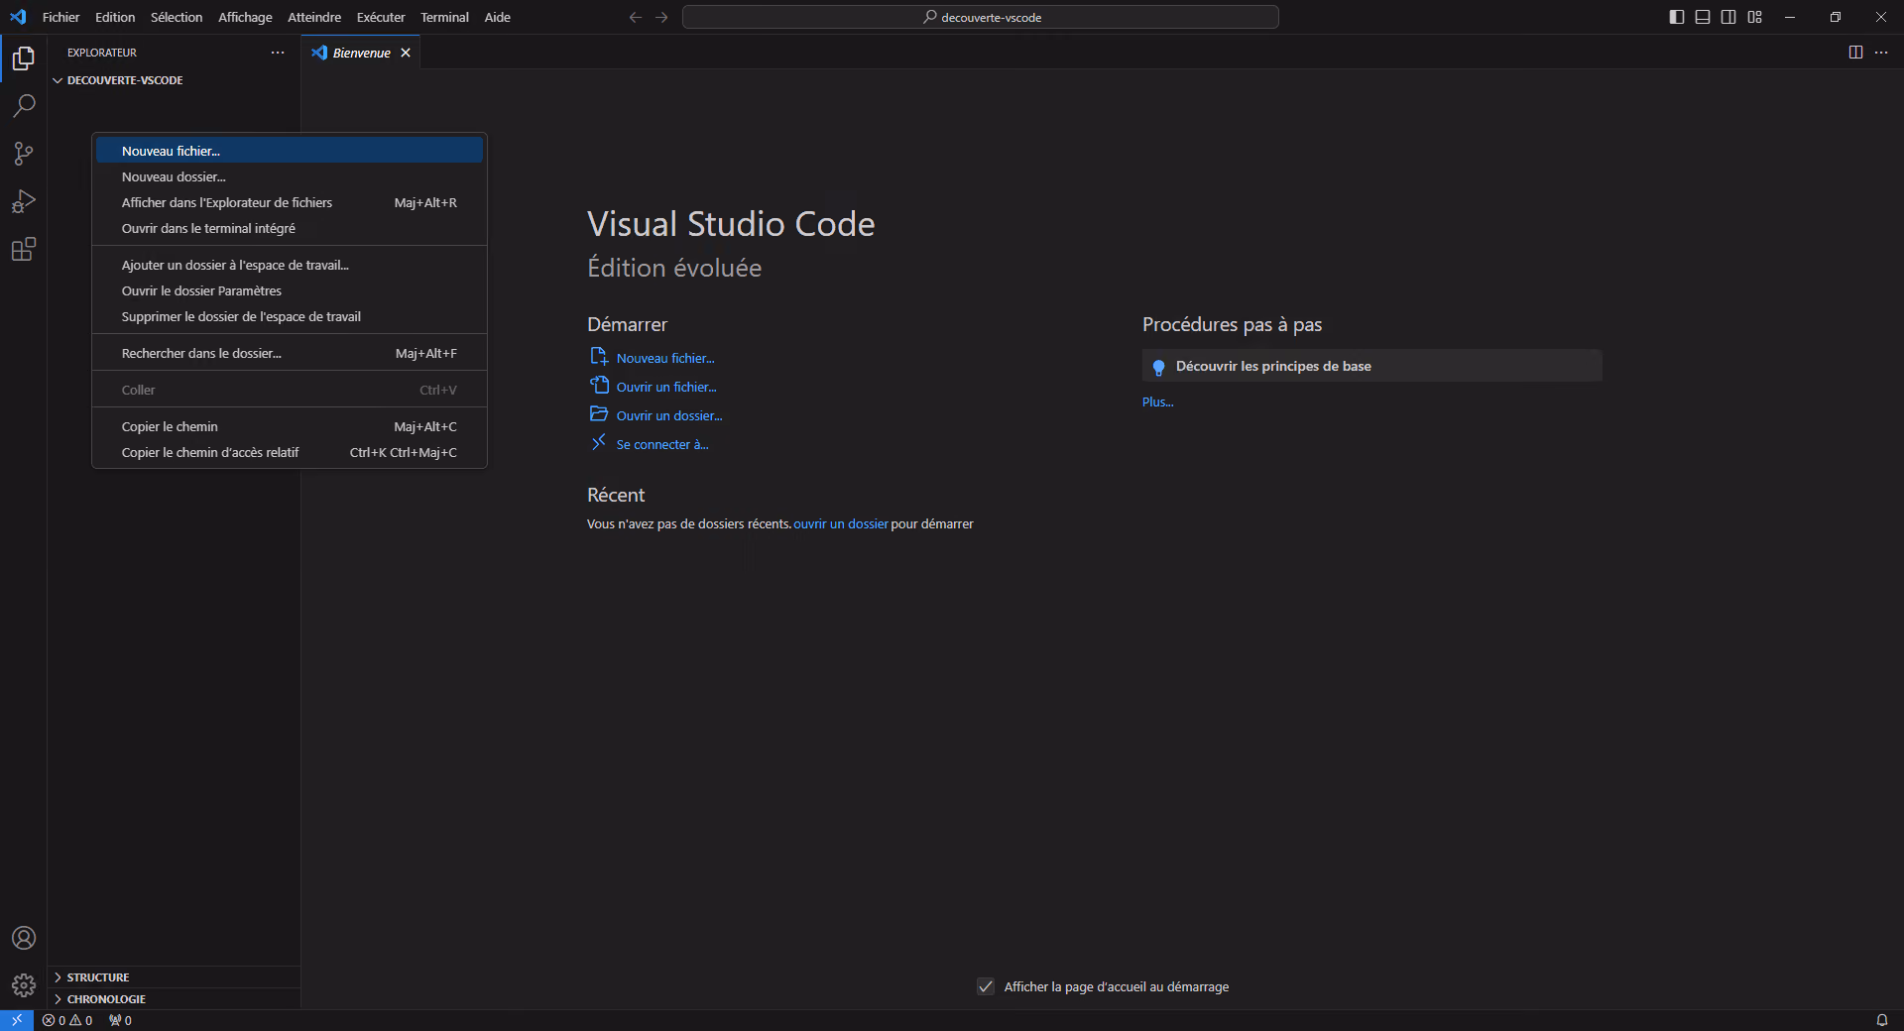Open the Exécuter menu
Image resolution: width=1904 pixels, height=1031 pixels.
pos(381,17)
